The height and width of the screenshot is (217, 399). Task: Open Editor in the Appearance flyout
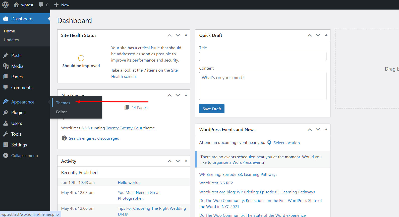(62, 112)
